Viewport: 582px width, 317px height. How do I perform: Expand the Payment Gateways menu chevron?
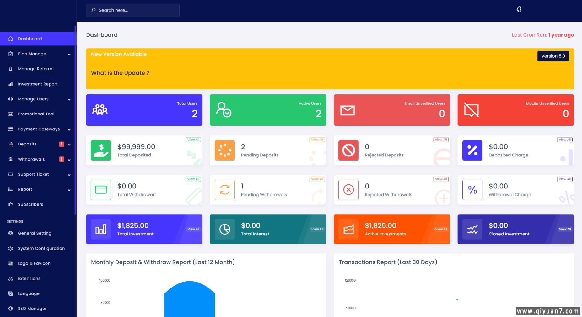coord(69,129)
